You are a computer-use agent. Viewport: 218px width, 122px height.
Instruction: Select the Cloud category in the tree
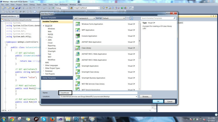coord(50,43)
